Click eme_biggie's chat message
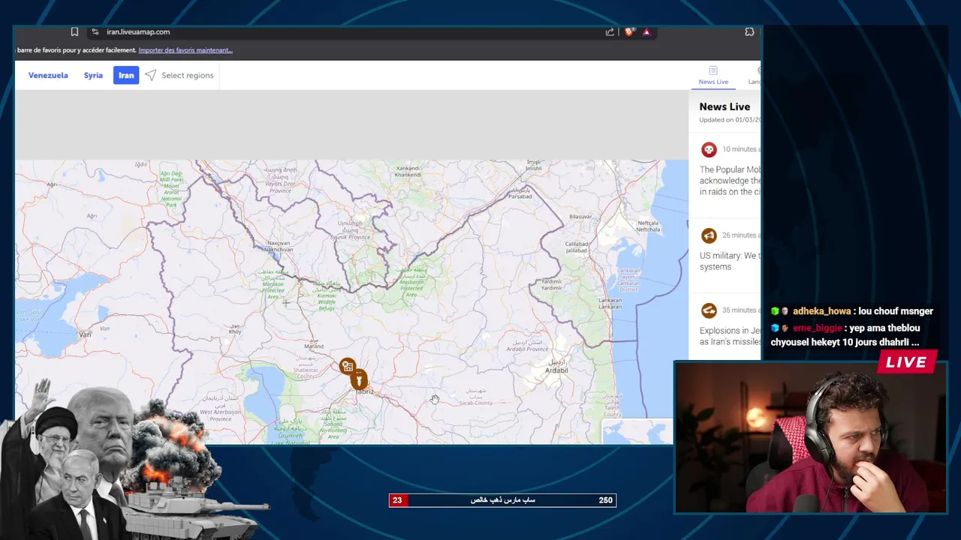This screenshot has height=540, width=961. pos(845,334)
